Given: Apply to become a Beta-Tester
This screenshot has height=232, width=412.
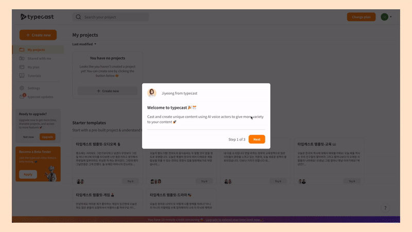Looking at the screenshot, I should tap(28, 174).
